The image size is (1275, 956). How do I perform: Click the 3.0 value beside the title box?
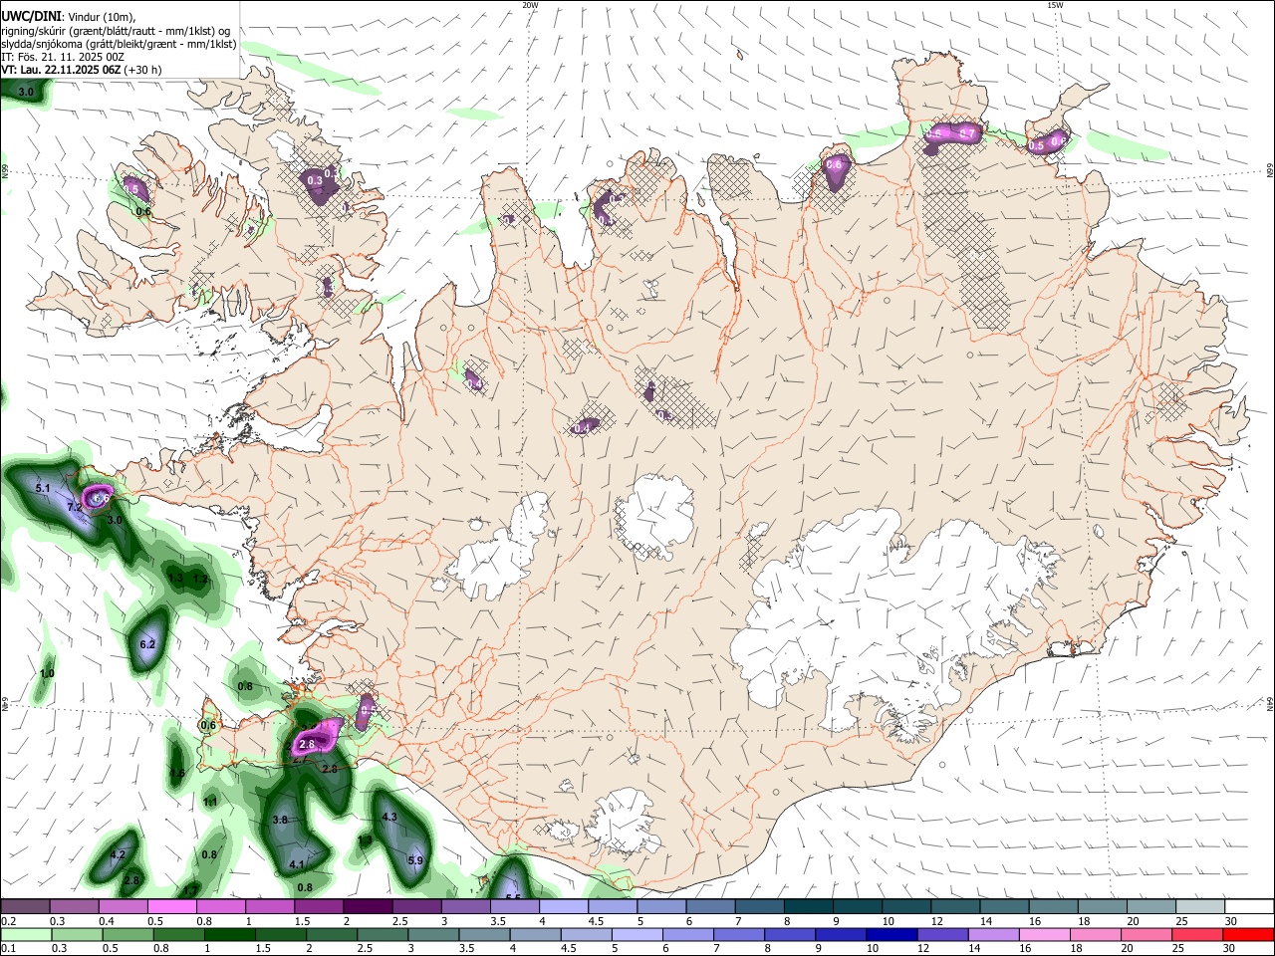tap(27, 92)
